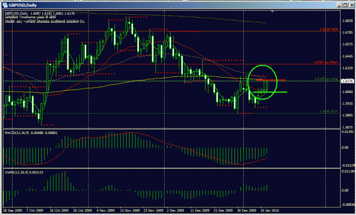Click the GBPUSD chart window icon
Viewport: 356px width, 215px height.
point(5,5)
